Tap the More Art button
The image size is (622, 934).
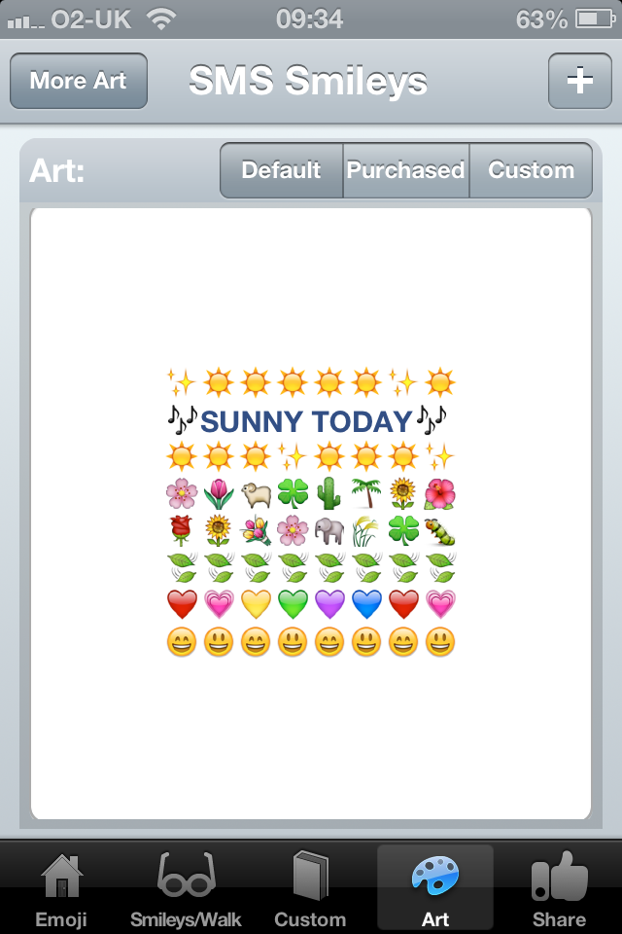[x=79, y=81]
